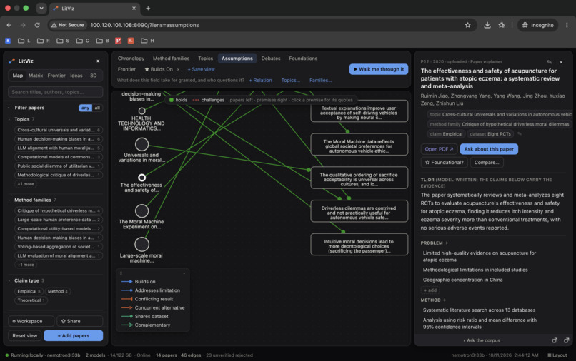Click the Workspace gear button
This screenshot has width=576, height=361.
point(31,321)
